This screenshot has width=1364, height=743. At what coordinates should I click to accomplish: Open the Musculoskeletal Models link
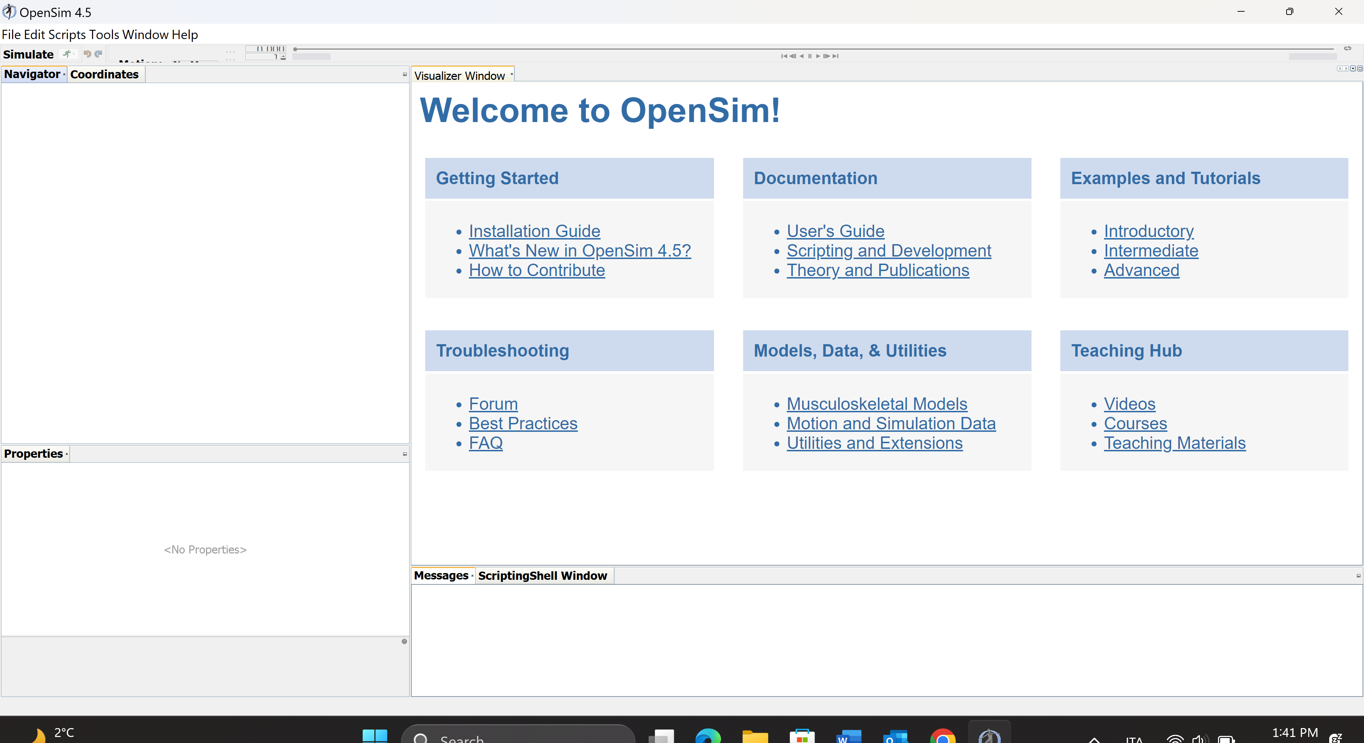coord(877,404)
